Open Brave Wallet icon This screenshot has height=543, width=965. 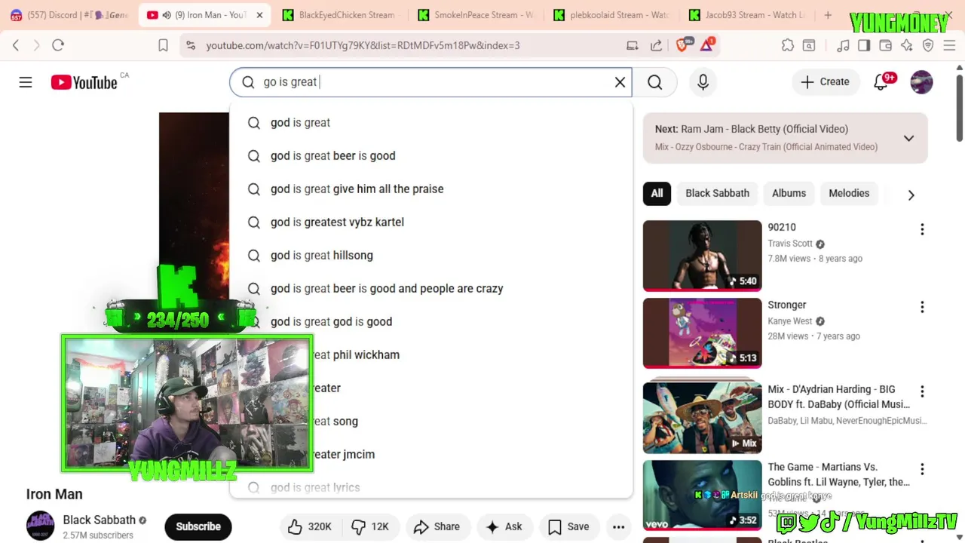pyautogui.click(x=886, y=45)
